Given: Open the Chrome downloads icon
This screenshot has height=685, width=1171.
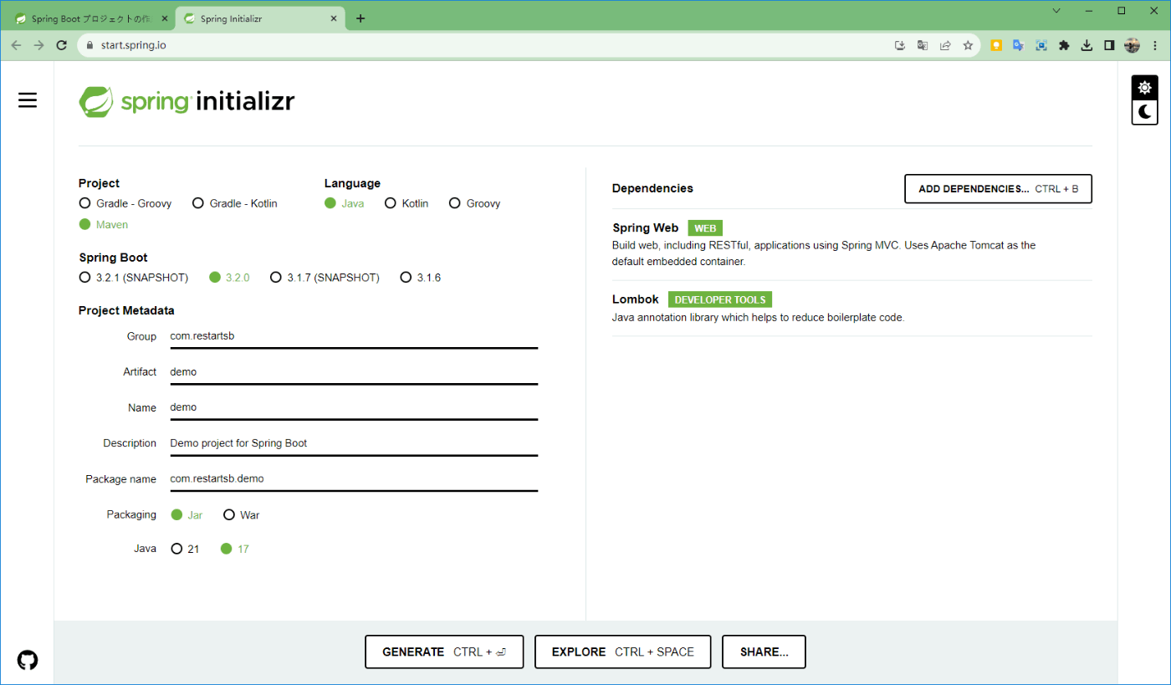Looking at the screenshot, I should coord(1087,45).
